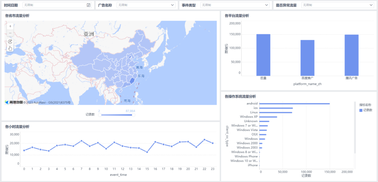Click the client_os_type axis title
Viewport: 378px width, 182px height.
[227, 136]
